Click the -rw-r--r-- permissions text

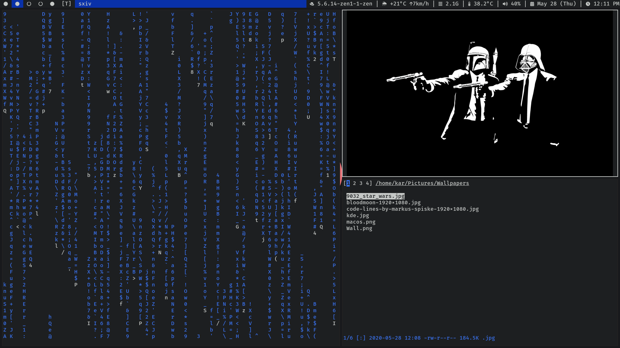coord(440,338)
